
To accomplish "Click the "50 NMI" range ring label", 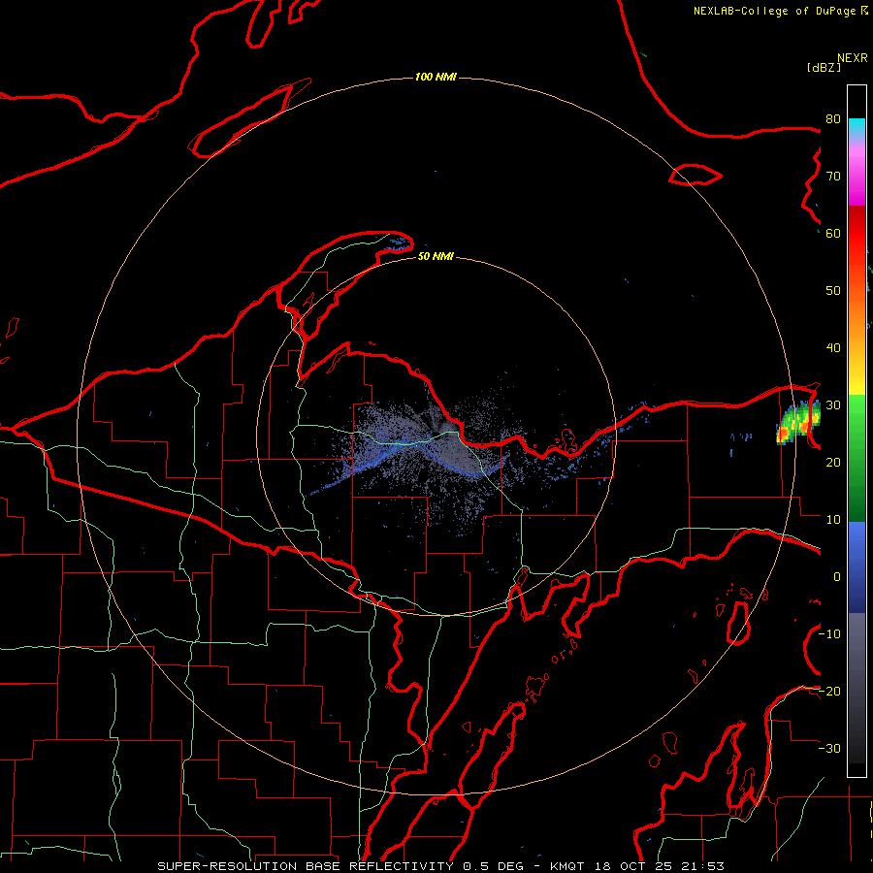I will pos(436,257).
